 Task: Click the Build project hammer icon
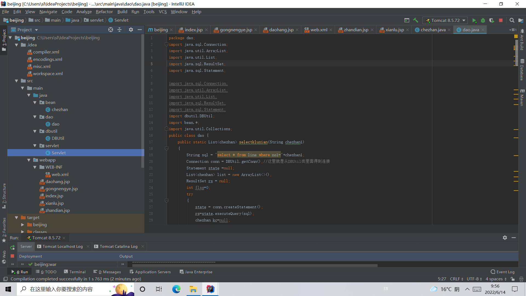[416, 21]
